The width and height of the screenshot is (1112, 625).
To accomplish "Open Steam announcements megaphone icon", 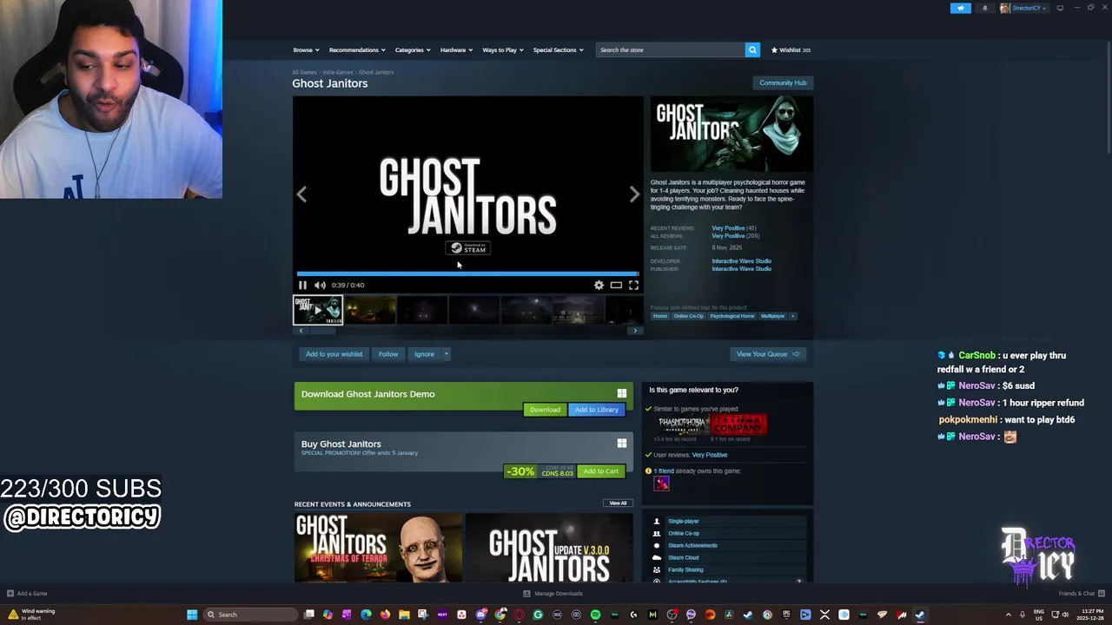I will pyautogui.click(x=961, y=8).
